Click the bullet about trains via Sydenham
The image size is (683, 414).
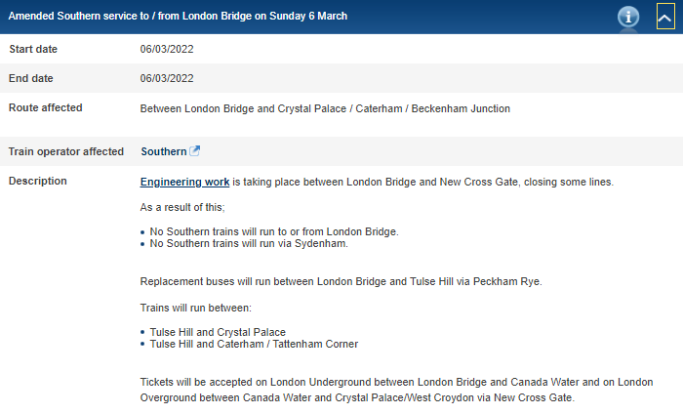pos(249,244)
